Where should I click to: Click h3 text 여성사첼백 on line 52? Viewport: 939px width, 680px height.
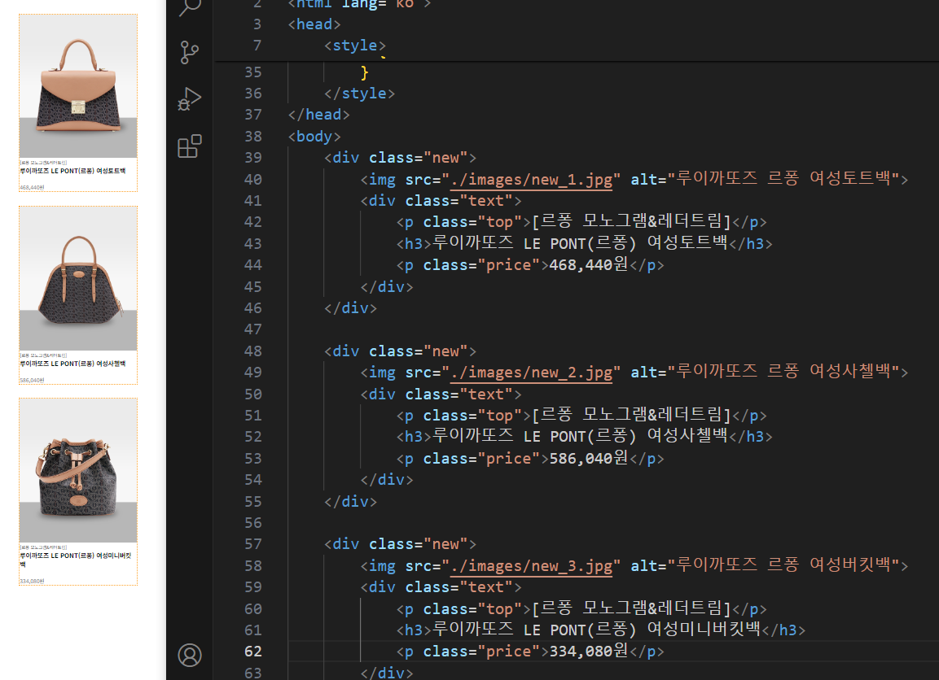click(687, 437)
